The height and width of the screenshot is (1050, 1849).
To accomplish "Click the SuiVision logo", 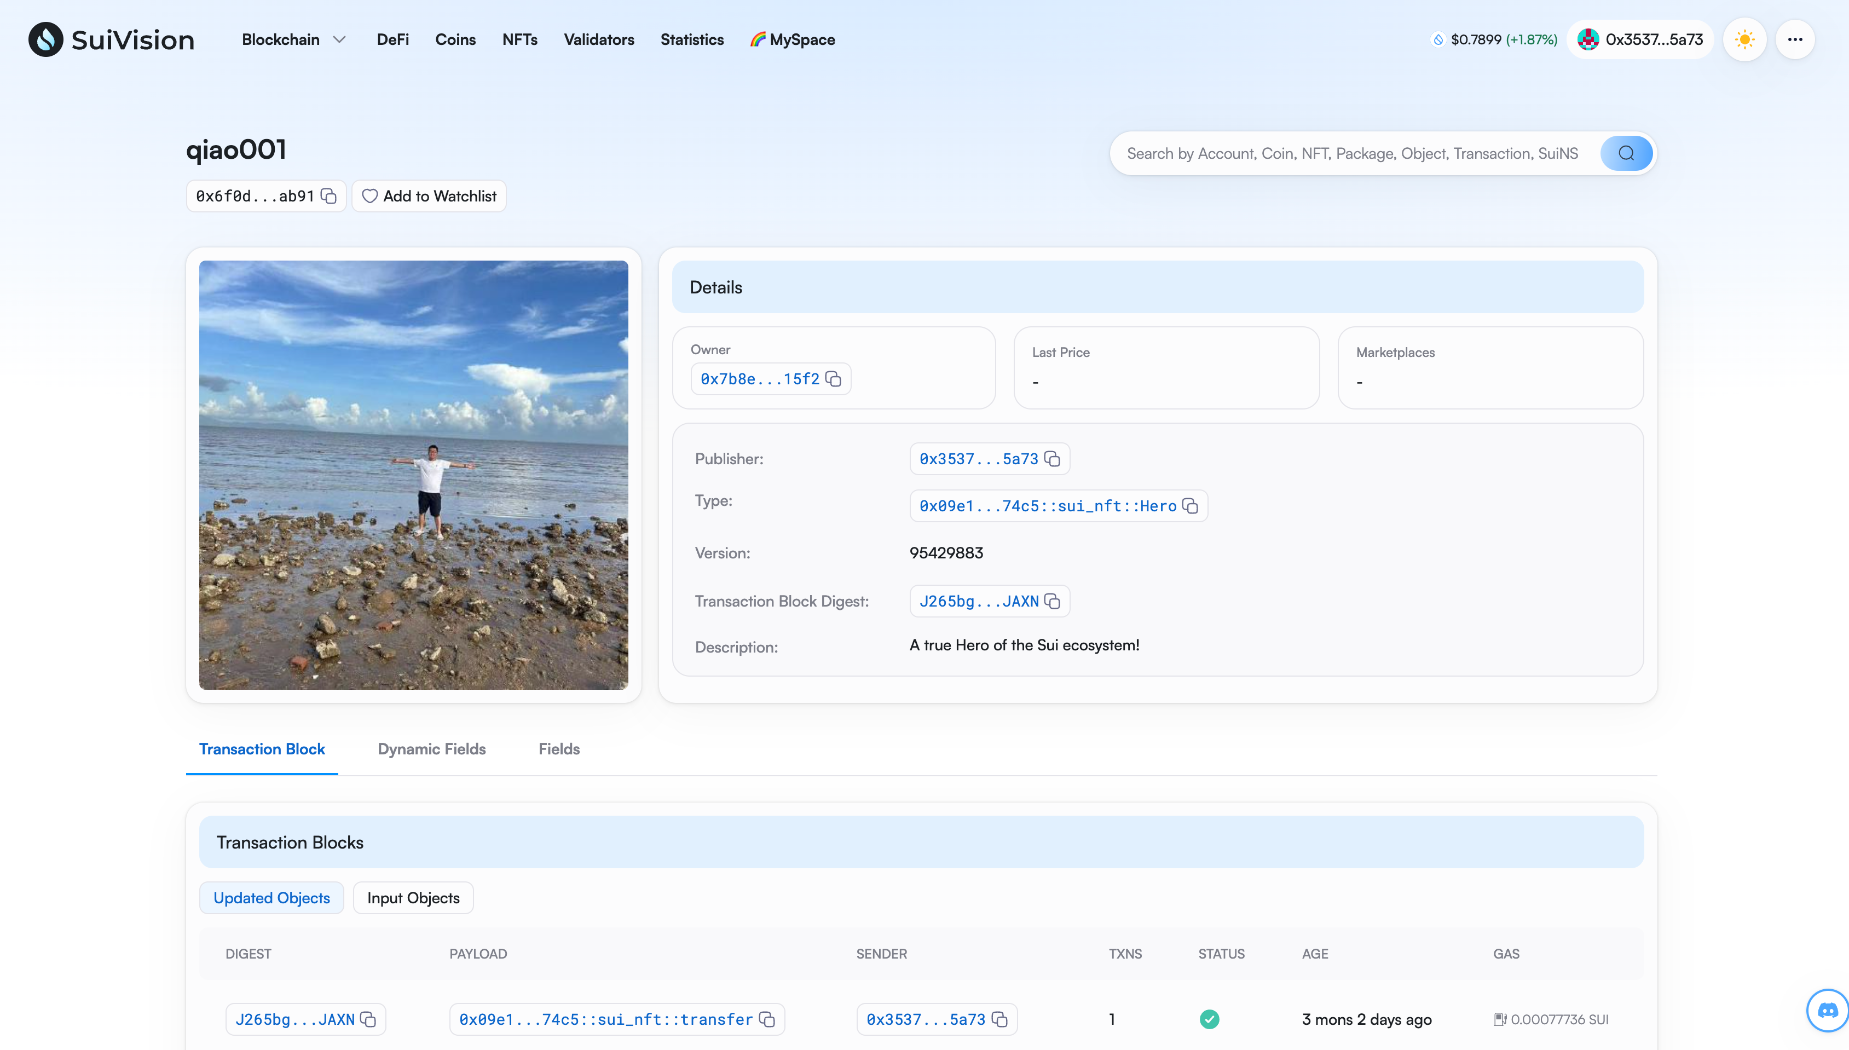I will point(111,39).
